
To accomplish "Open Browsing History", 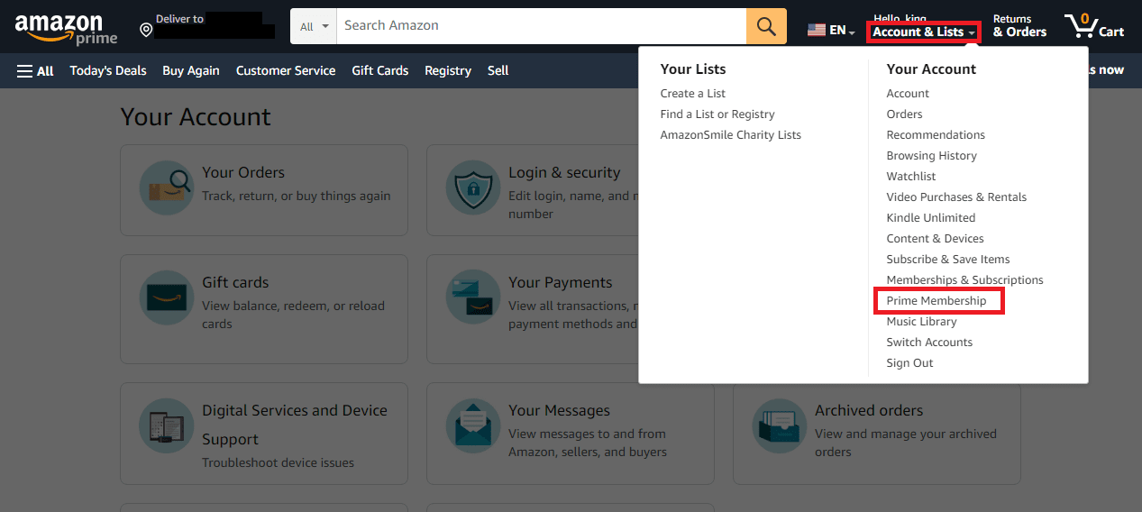I will (931, 156).
